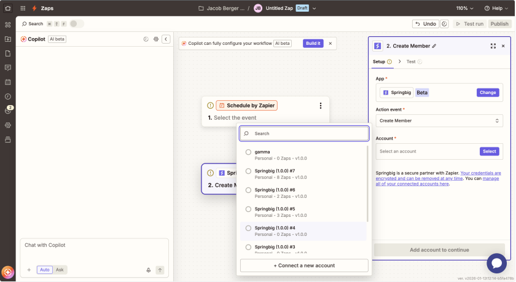Open three-dot menu on Schedule step
This screenshot has height=282, width=516.
point(321,106)
